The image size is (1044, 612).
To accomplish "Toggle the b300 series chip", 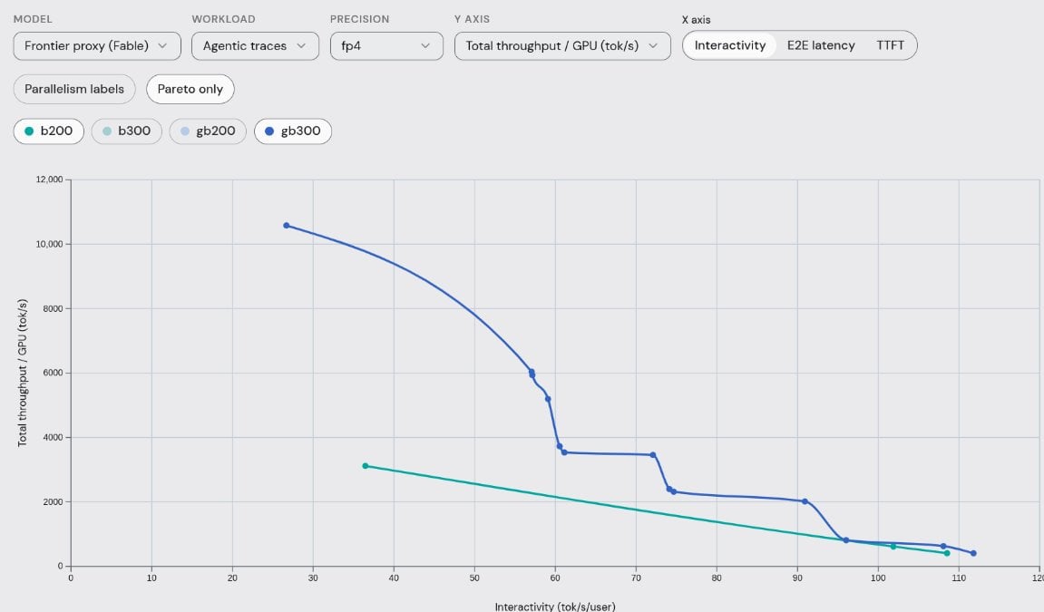I will tap(126, 131).
